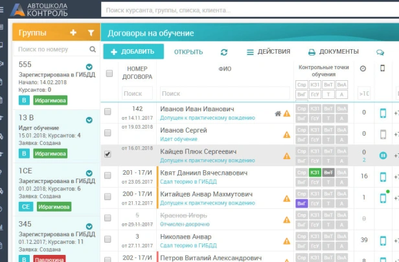Open the groups filter funnel icon
Screen dimensions: 399x262
tap(91, 32)
